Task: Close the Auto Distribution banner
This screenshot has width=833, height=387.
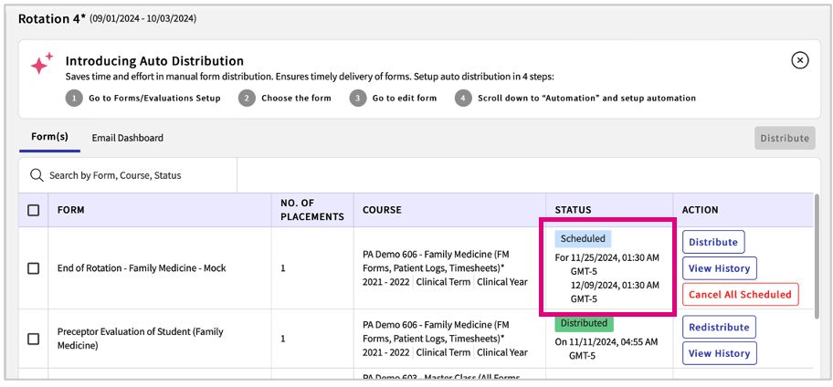Action: pos(799,60)
